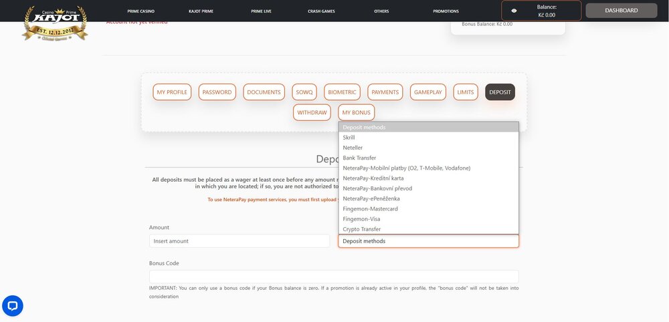This screenshot has width=669, height=322.
Task: Open the Documents tab
Action: (x=264, y=92)
